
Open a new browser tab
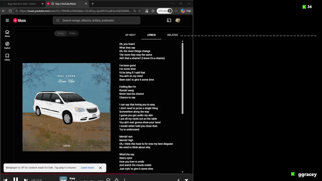[x=93, y=4]
